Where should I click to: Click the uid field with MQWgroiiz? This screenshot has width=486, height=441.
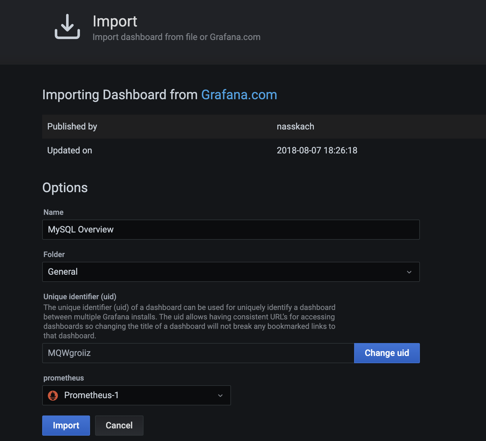(x=198, y=353)
